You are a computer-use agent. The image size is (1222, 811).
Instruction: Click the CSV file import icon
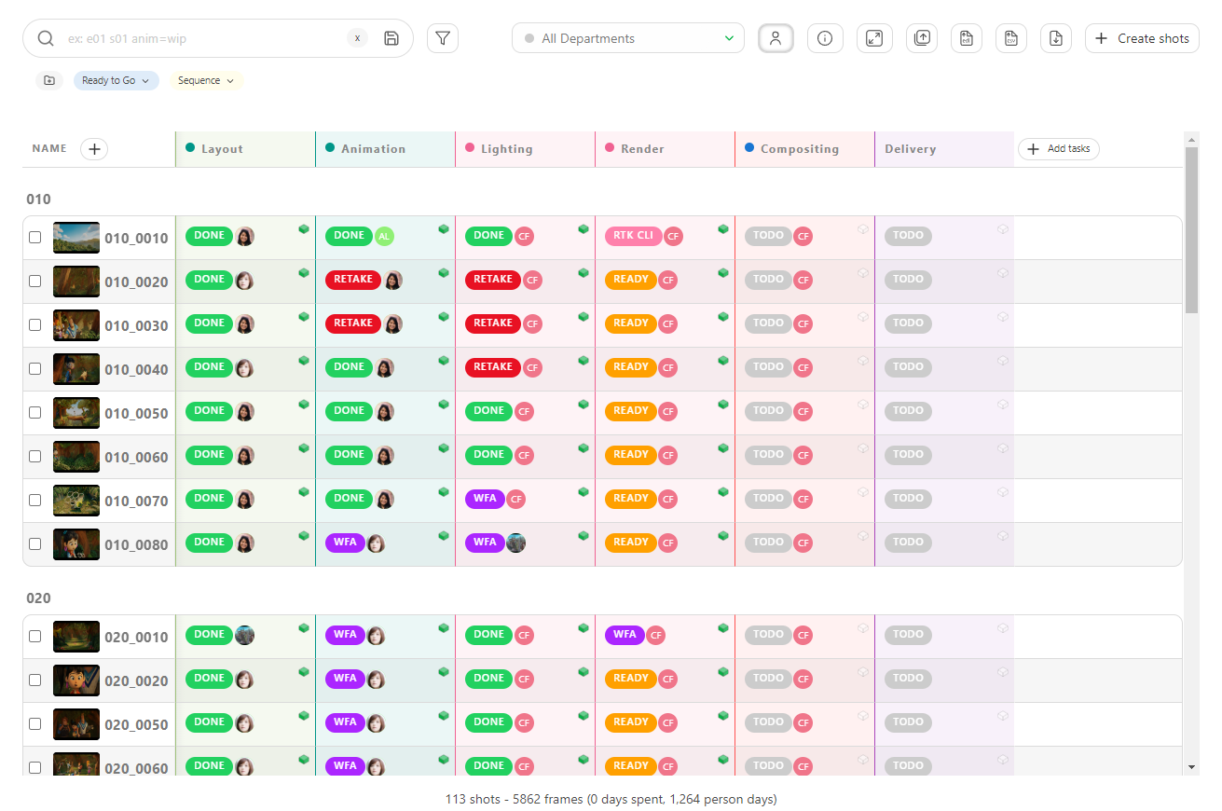(x=1011, y=38)
